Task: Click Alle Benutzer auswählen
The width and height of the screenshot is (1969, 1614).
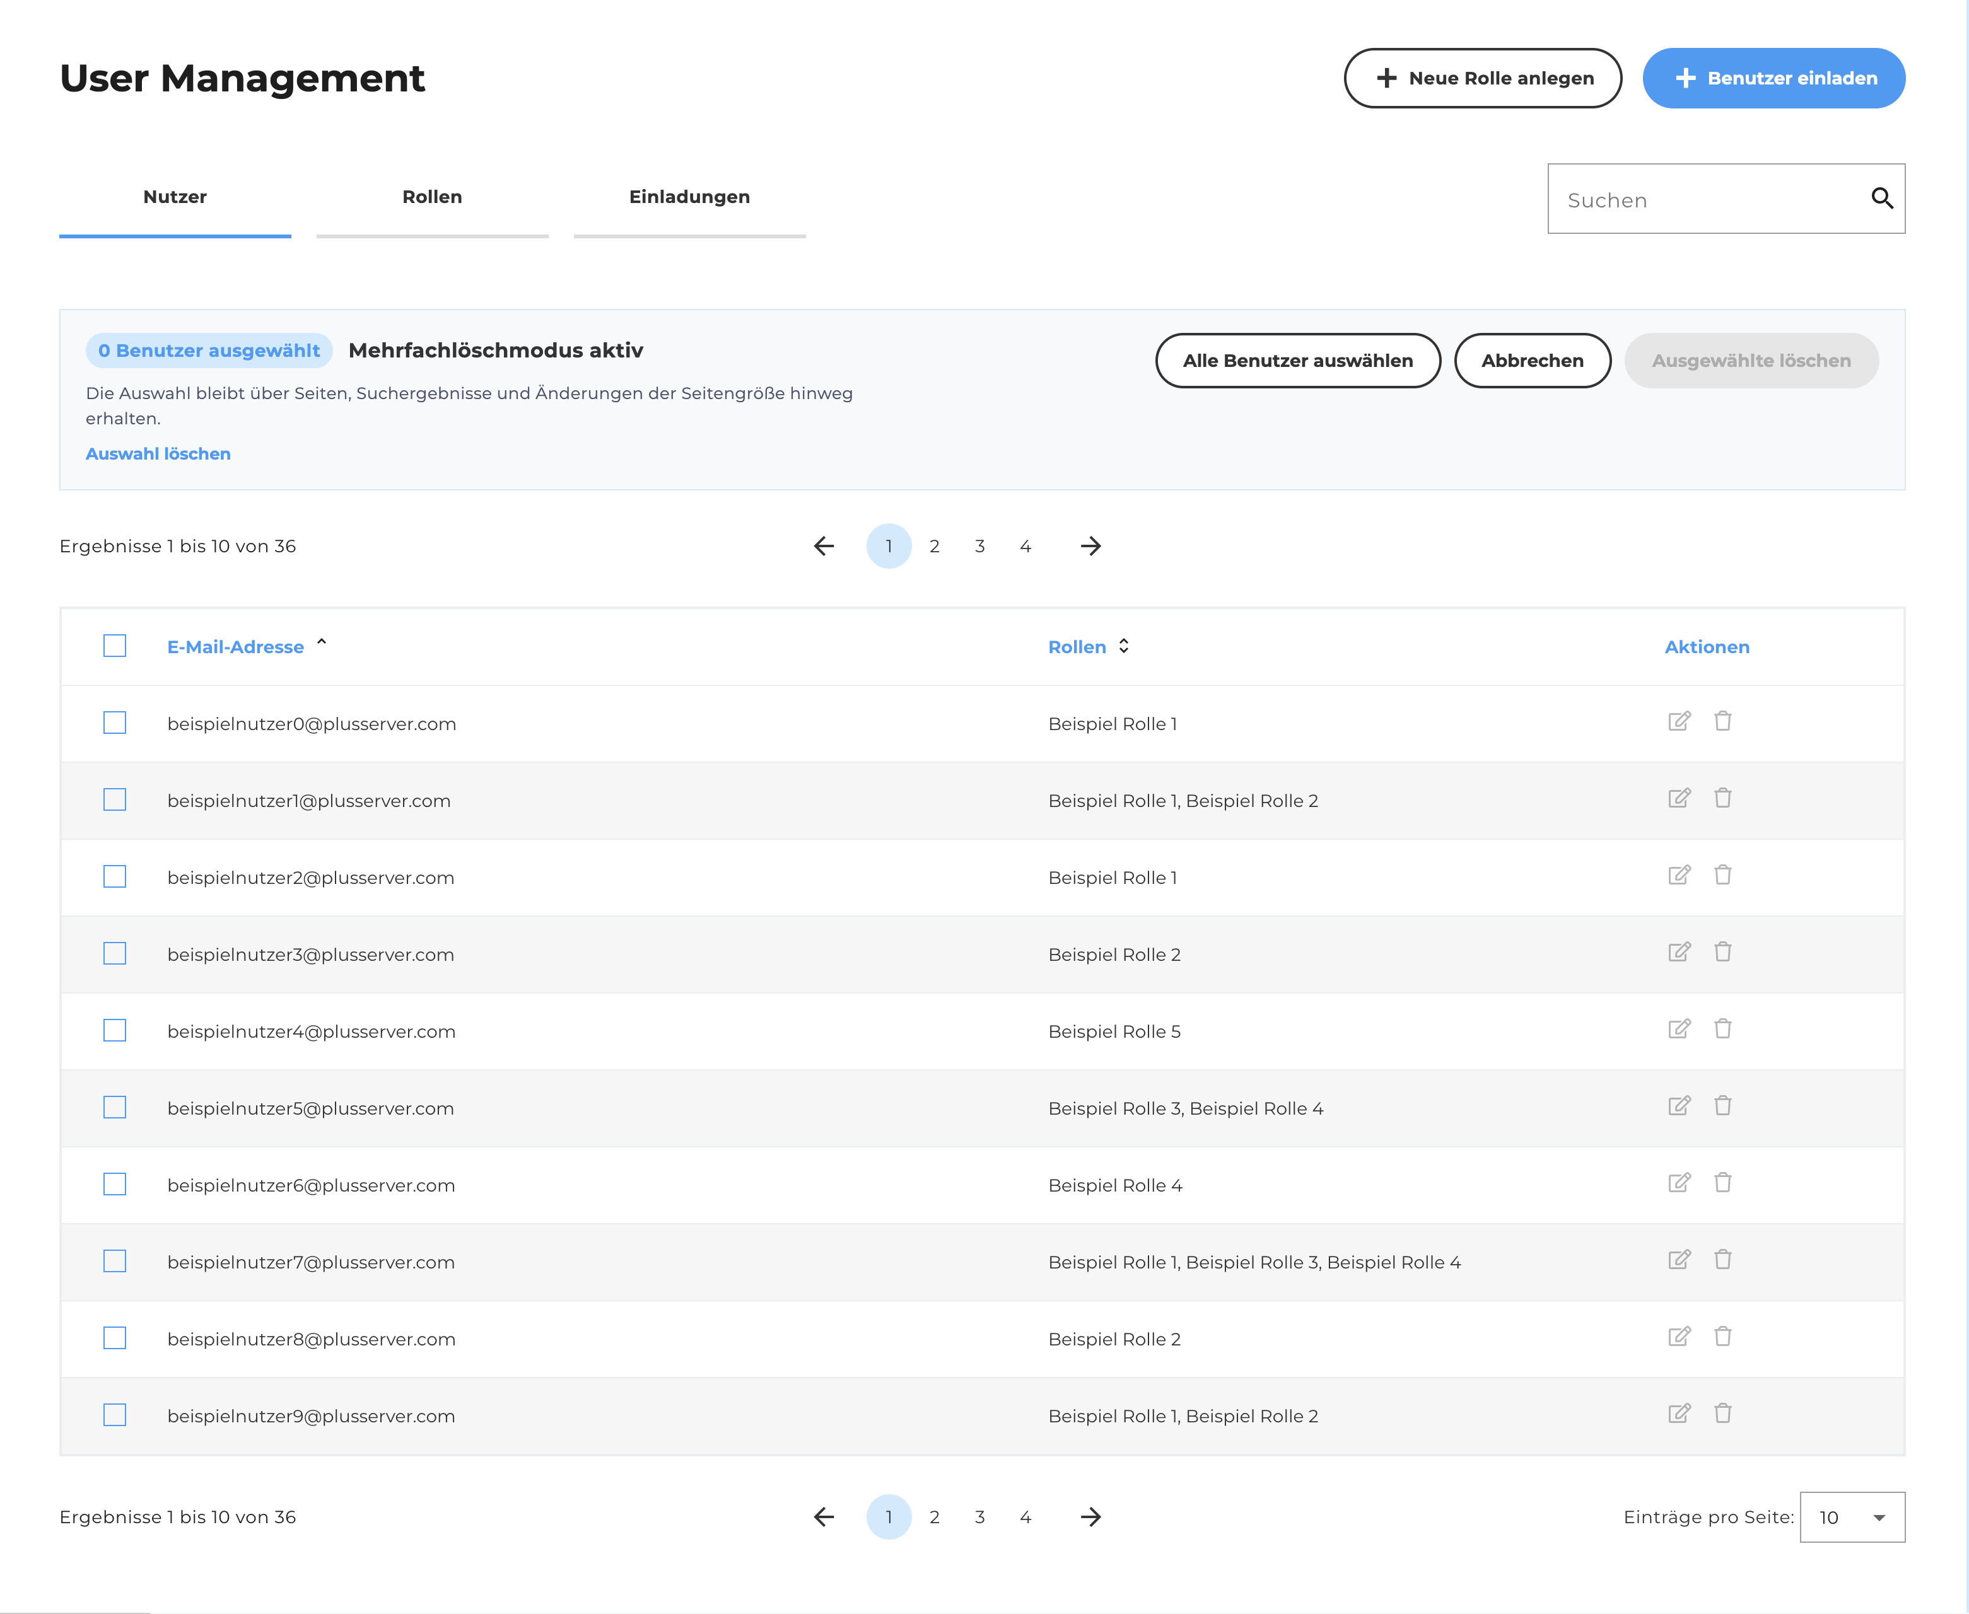Action: point(1297,361)
